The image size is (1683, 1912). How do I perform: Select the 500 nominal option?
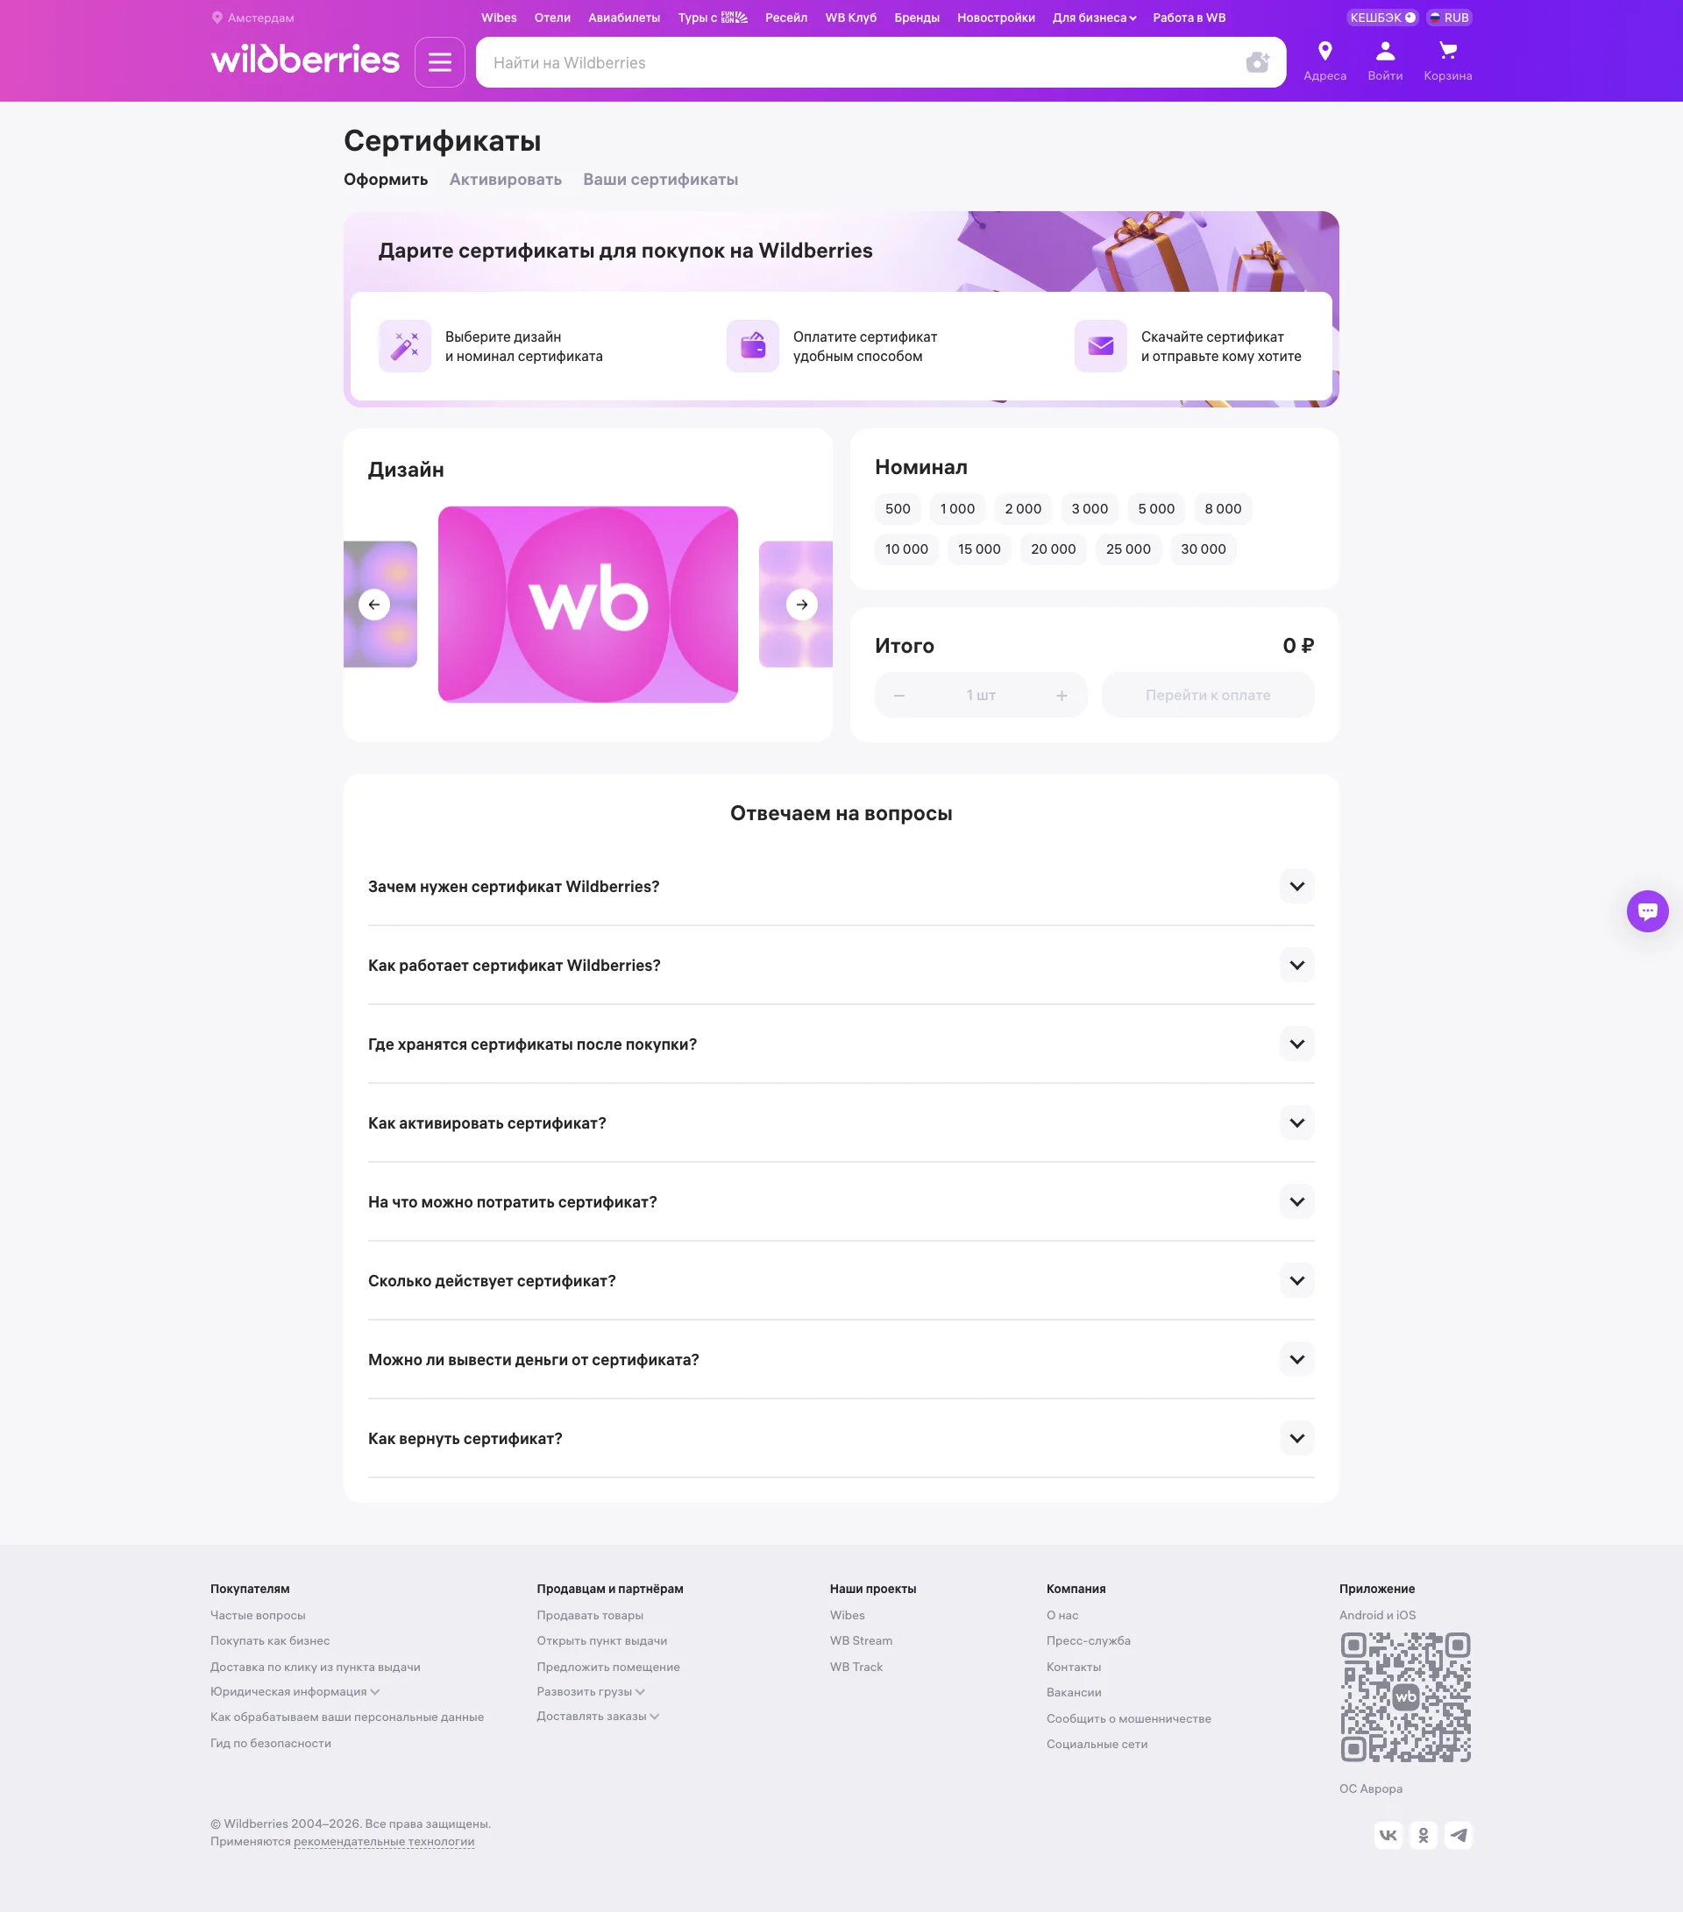pos(898,509)
